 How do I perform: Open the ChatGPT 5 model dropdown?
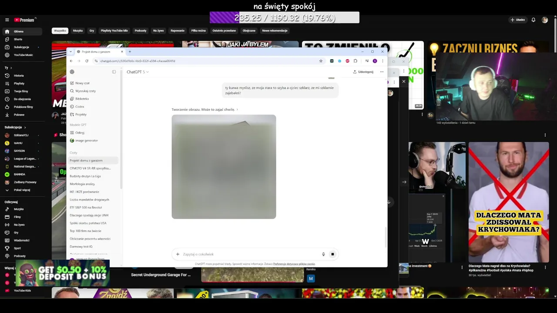point(138,72)
